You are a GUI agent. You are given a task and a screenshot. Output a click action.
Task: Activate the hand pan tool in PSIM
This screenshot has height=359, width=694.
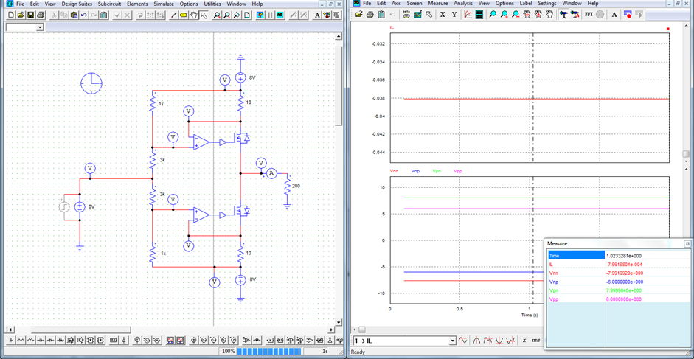click(194, 15)
